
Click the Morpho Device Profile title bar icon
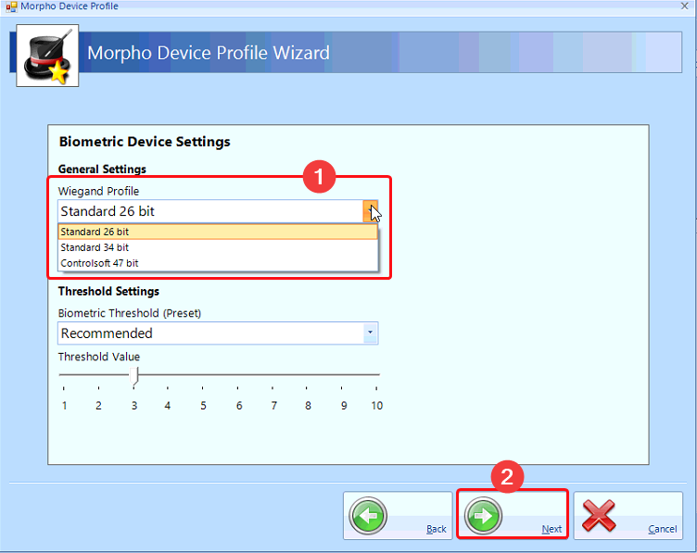pos(11,6)
